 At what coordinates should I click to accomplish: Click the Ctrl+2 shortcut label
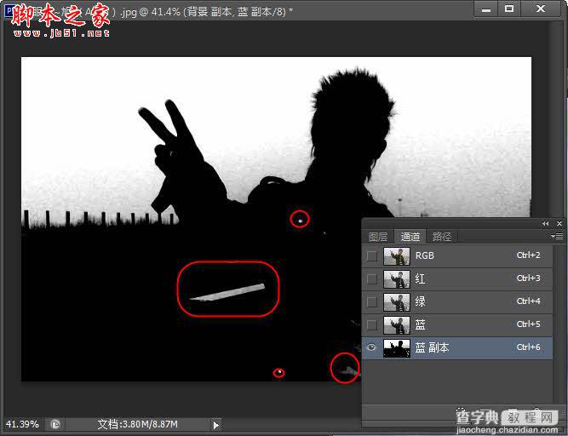[x=528, y=255]
